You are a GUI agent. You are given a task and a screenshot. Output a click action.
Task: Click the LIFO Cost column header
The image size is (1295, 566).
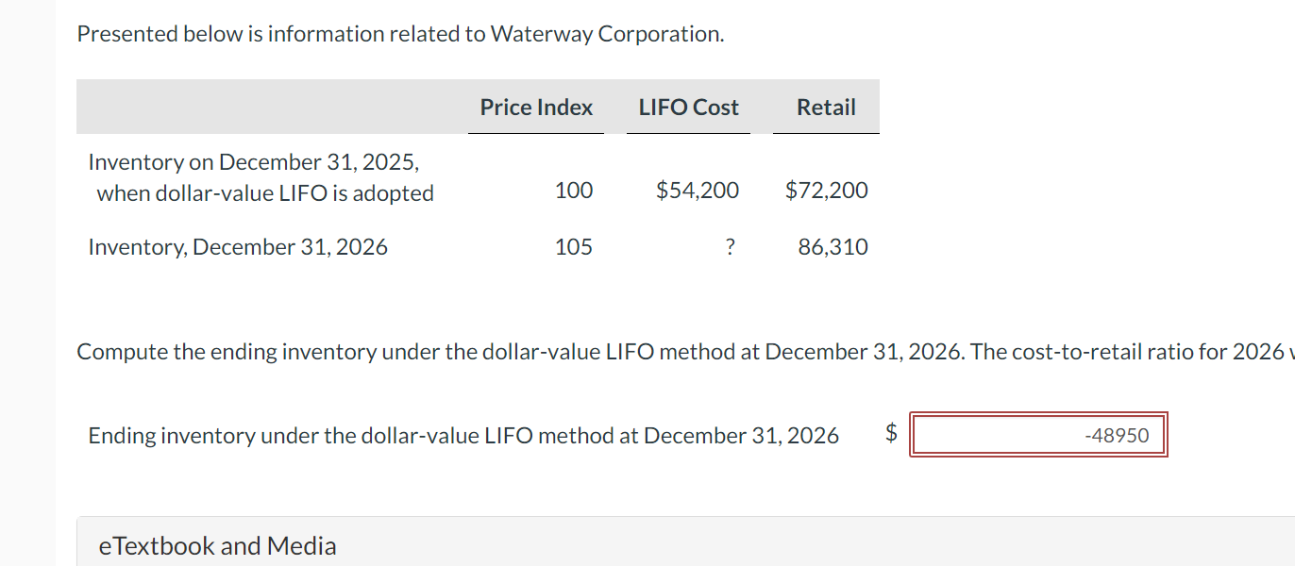click(688, 108)
